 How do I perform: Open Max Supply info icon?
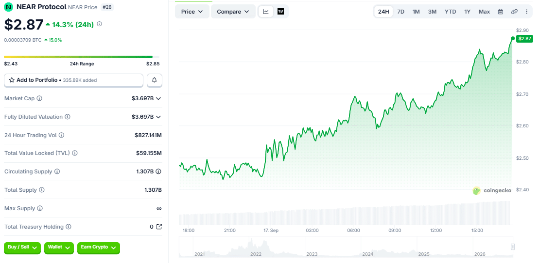point(40,209)
